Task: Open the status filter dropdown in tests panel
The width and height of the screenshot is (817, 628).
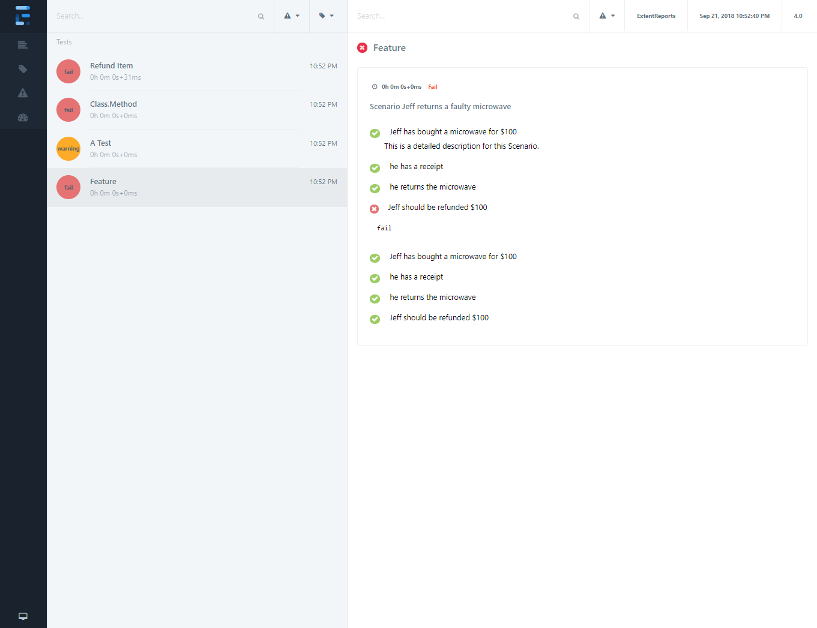Action: coord(292,16)
